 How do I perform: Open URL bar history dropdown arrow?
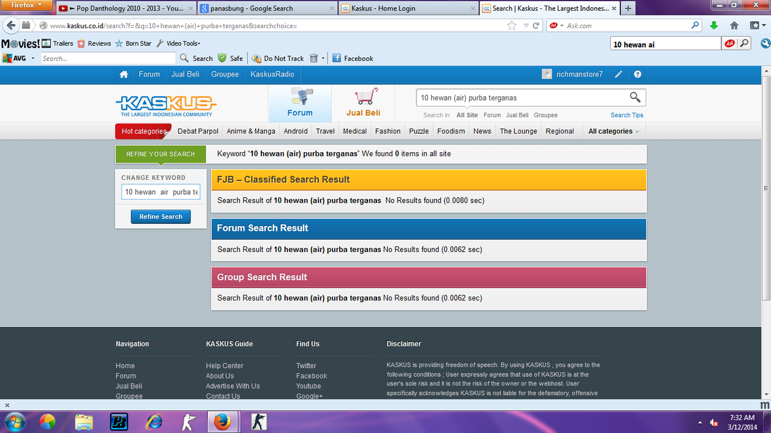coord(526,26)
